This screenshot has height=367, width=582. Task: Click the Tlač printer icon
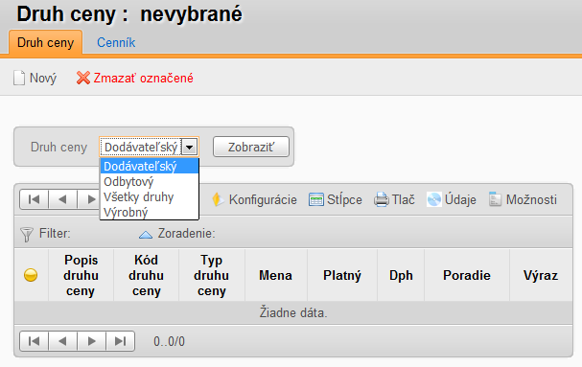382,199
